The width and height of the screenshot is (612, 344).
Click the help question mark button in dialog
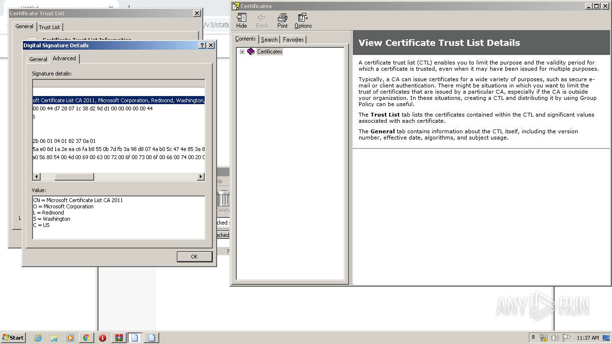click(202, 45)
